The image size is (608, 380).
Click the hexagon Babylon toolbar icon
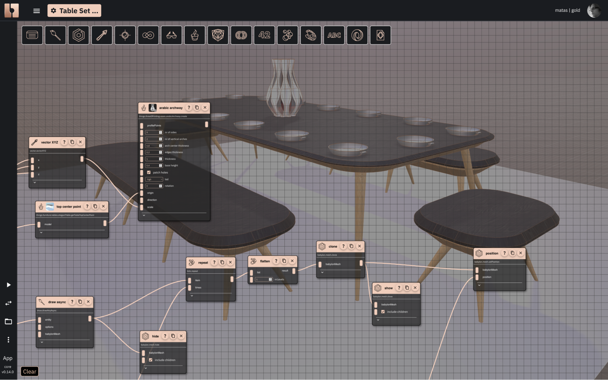point(78,35)
